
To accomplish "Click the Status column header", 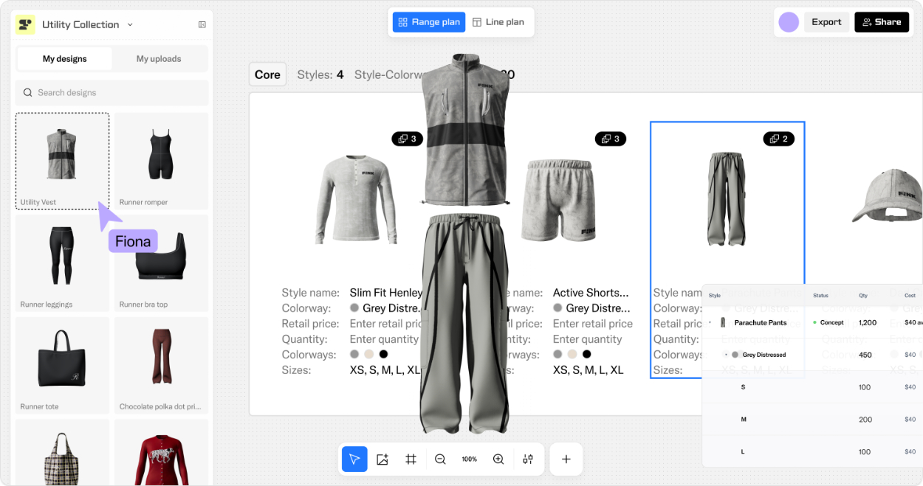I will 820,296.
